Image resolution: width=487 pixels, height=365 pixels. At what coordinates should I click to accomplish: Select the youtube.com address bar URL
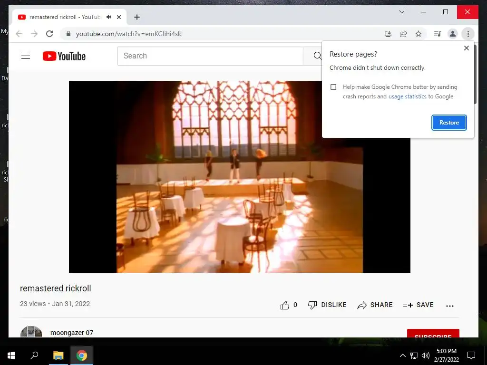(x=128, y=34)
